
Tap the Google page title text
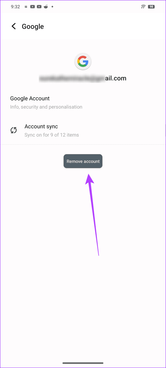[33, 26]
